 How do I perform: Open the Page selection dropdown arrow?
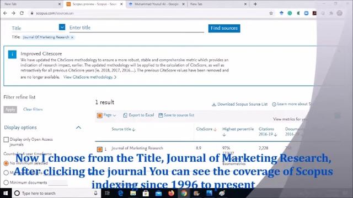click(114, 116)
